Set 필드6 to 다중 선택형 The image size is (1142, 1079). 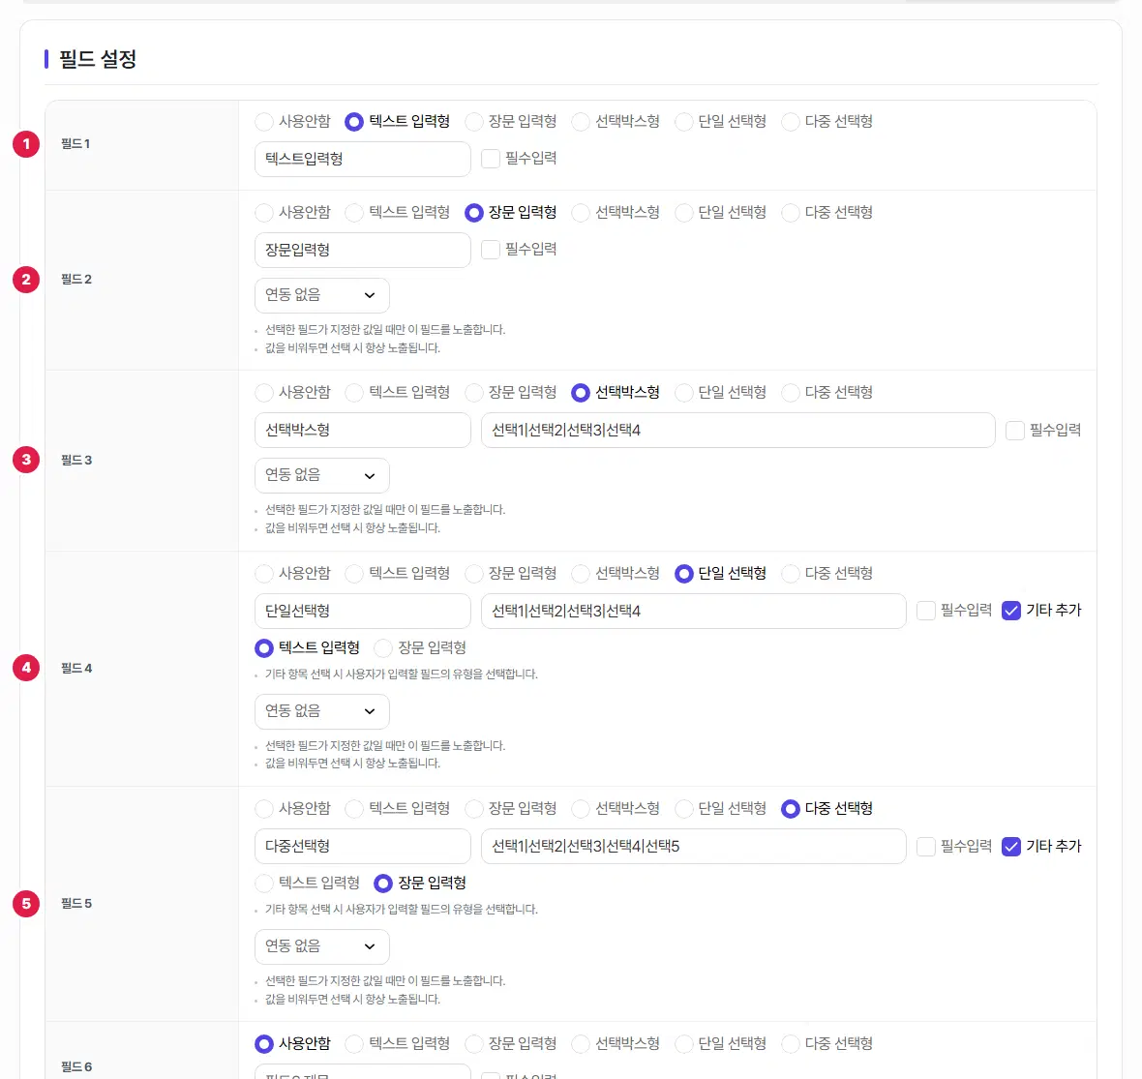(791, 1044)
